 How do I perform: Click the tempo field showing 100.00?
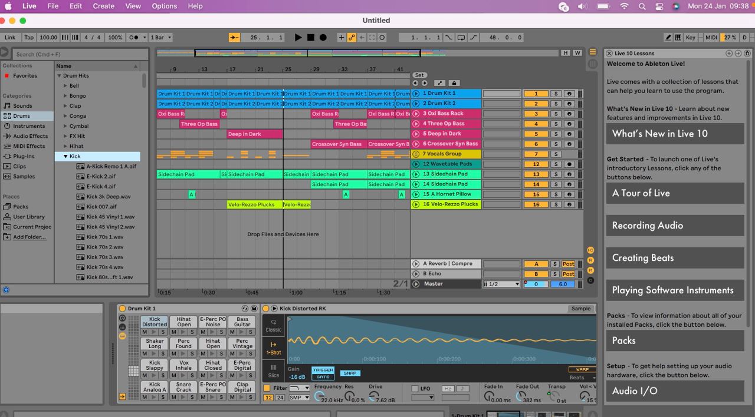pyautogui.click(x=48, y=37)
